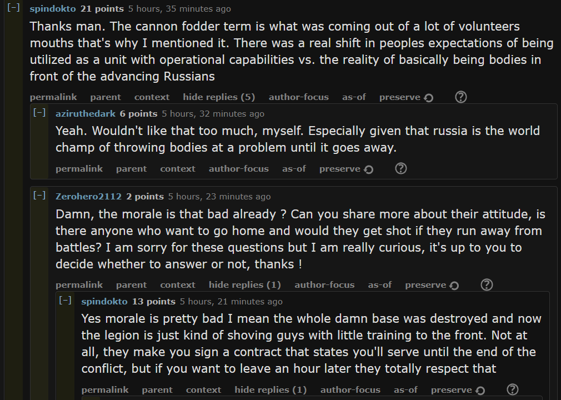Viewport: 561px width, 400px height.
Task: Open permalink of spindokto's 21-point comment
Action: point(53,97)
